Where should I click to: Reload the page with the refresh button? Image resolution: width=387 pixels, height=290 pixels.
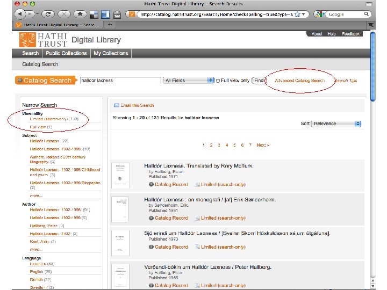48,15
